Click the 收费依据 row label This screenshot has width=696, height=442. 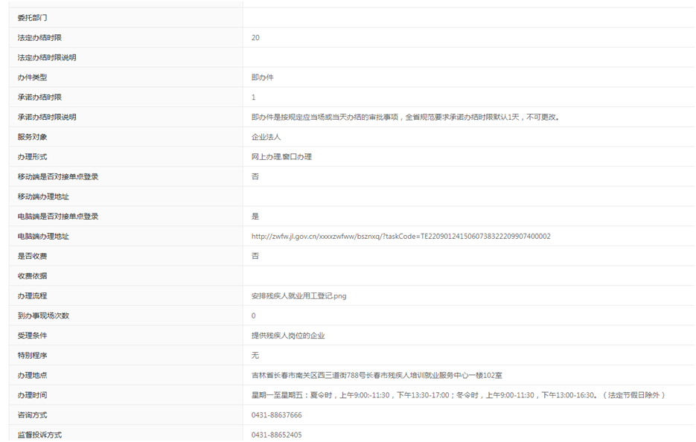[33, 276]
